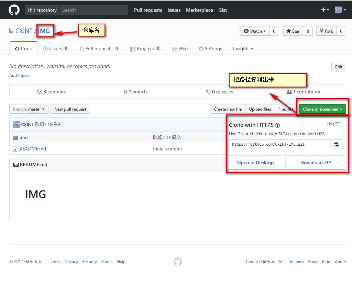The height and width of the screenshot is (293, 352).
Task: Open the plus create-new dropdown in header
Action: coord(325,10)
